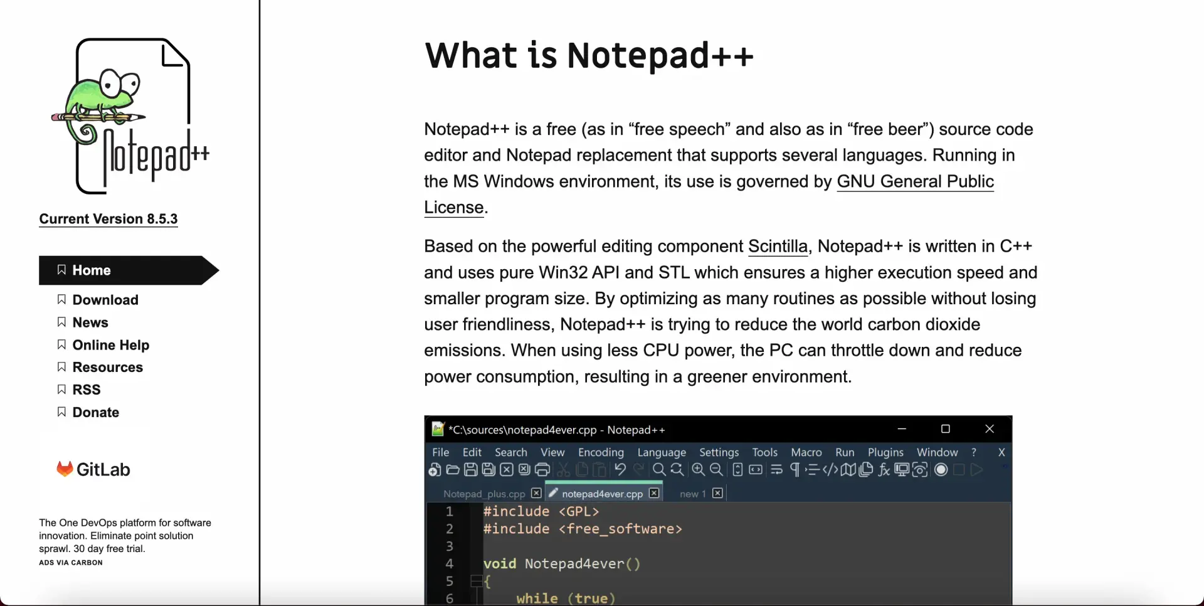Click the Zoom In icon
Screen dimensions: 1204x606
point(699,470)
